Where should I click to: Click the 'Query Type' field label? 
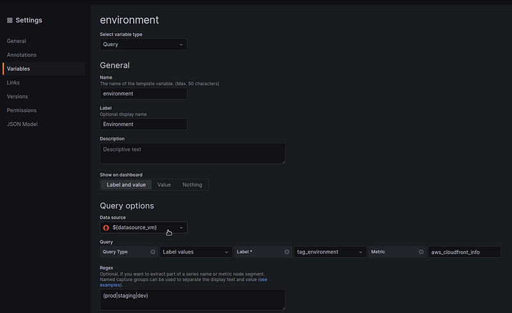pyautogui.click(x=115, y=252)
